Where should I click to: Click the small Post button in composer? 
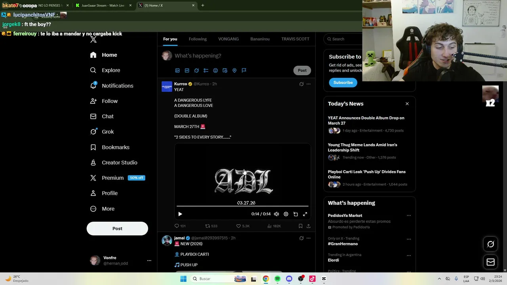tap(302, 70)
